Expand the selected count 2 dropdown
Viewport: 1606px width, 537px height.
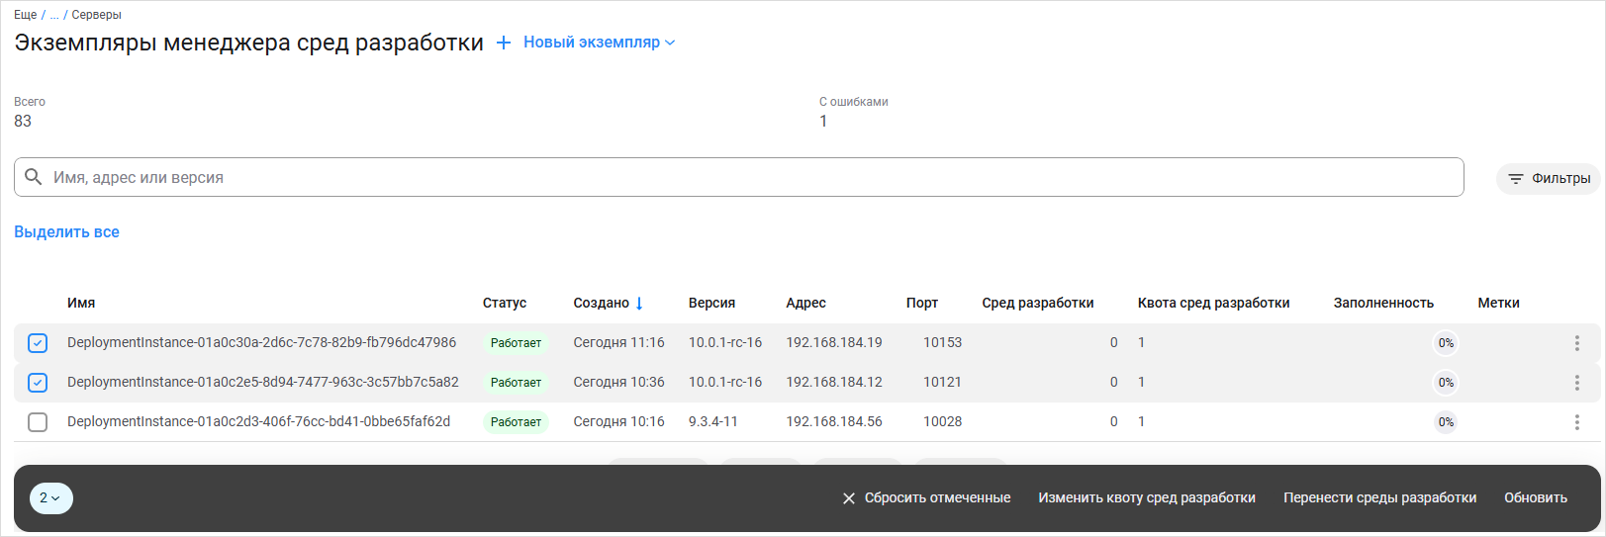pos(51,498)
